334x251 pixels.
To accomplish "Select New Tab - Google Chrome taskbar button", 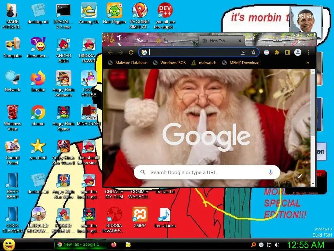I will pyautogui.click(x=80, y=244).
